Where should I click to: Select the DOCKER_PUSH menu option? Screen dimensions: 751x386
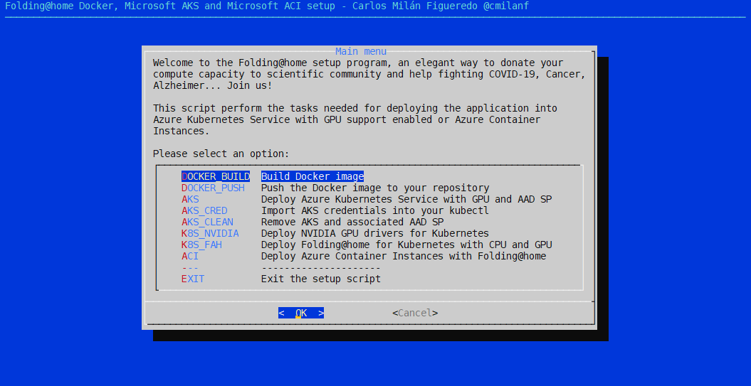click(x=213, y=188)
